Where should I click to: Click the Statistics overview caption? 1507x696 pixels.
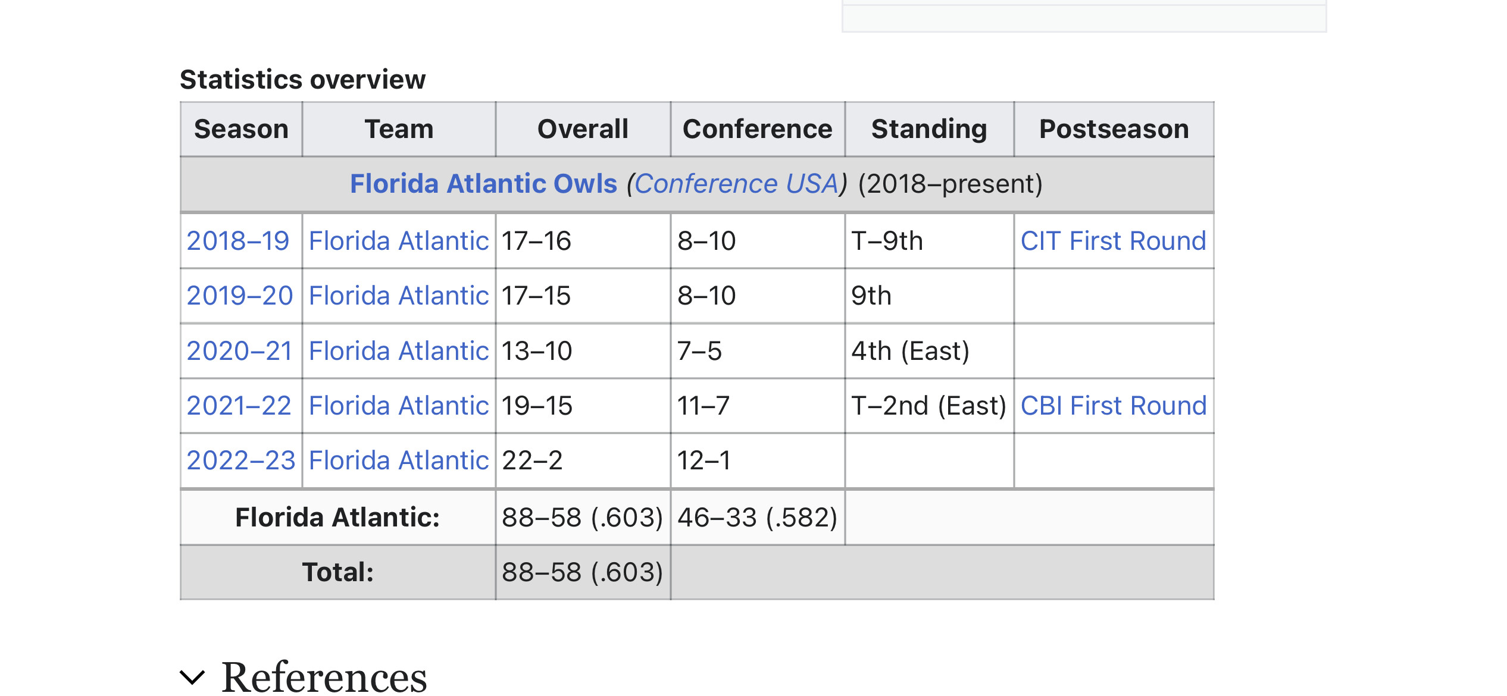tap(302, 80)
